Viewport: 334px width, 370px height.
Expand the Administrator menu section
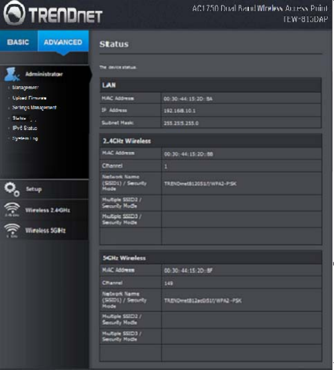[x=44, y=74]
